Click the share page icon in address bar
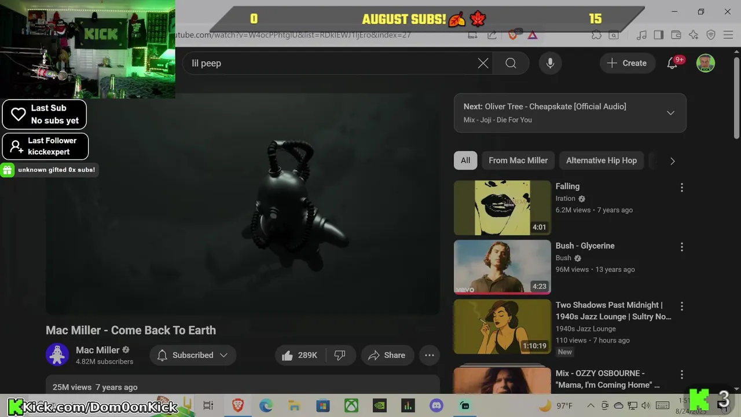 (x=492, y=35)
